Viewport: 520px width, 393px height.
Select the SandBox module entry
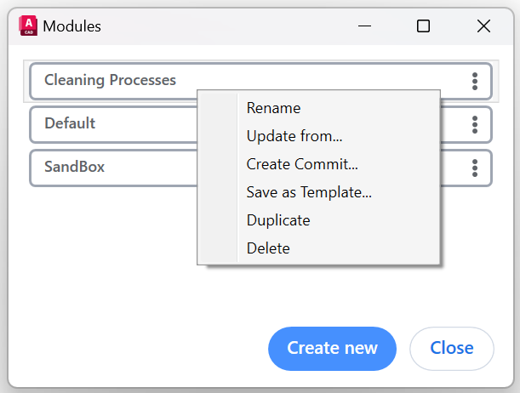click(112, 168)
